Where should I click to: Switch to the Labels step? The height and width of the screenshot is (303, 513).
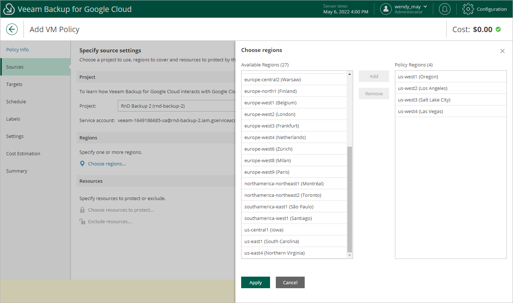pos(35,119)
